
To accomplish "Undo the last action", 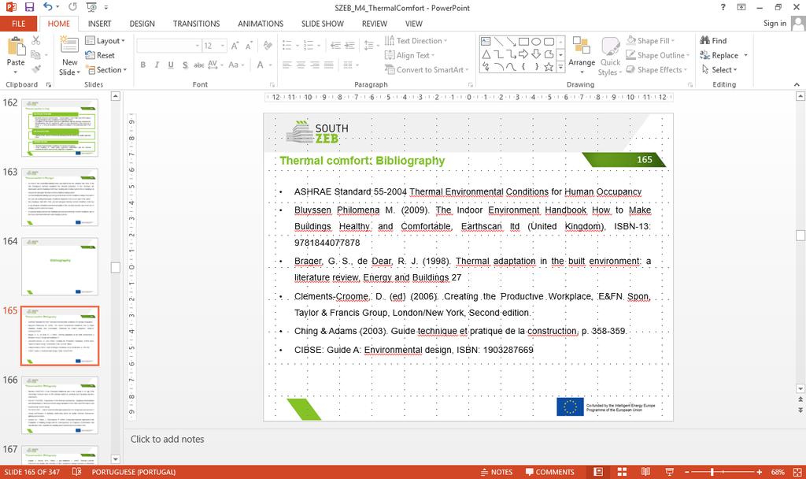I will pyautogui.click(x=48, y=7).
